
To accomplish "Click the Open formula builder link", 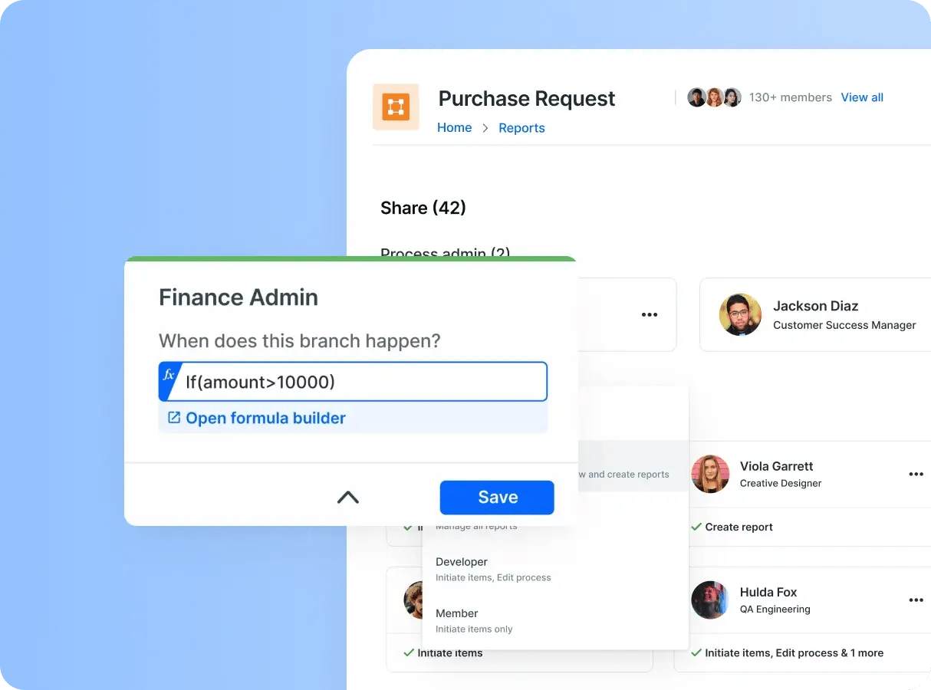I will click(x=265, y=418).
